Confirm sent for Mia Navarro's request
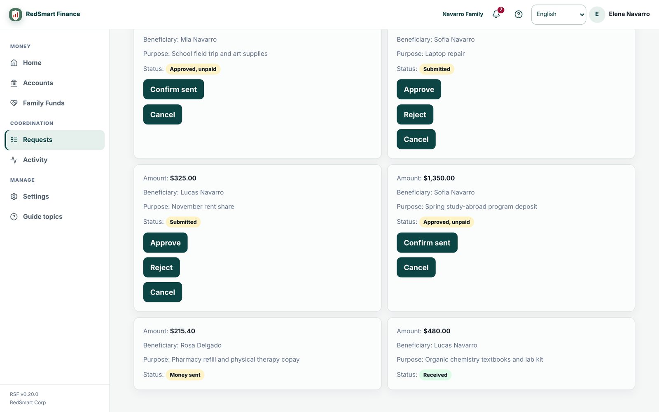Viewport: 659px width, 412px height. click(x=173, y=89)
